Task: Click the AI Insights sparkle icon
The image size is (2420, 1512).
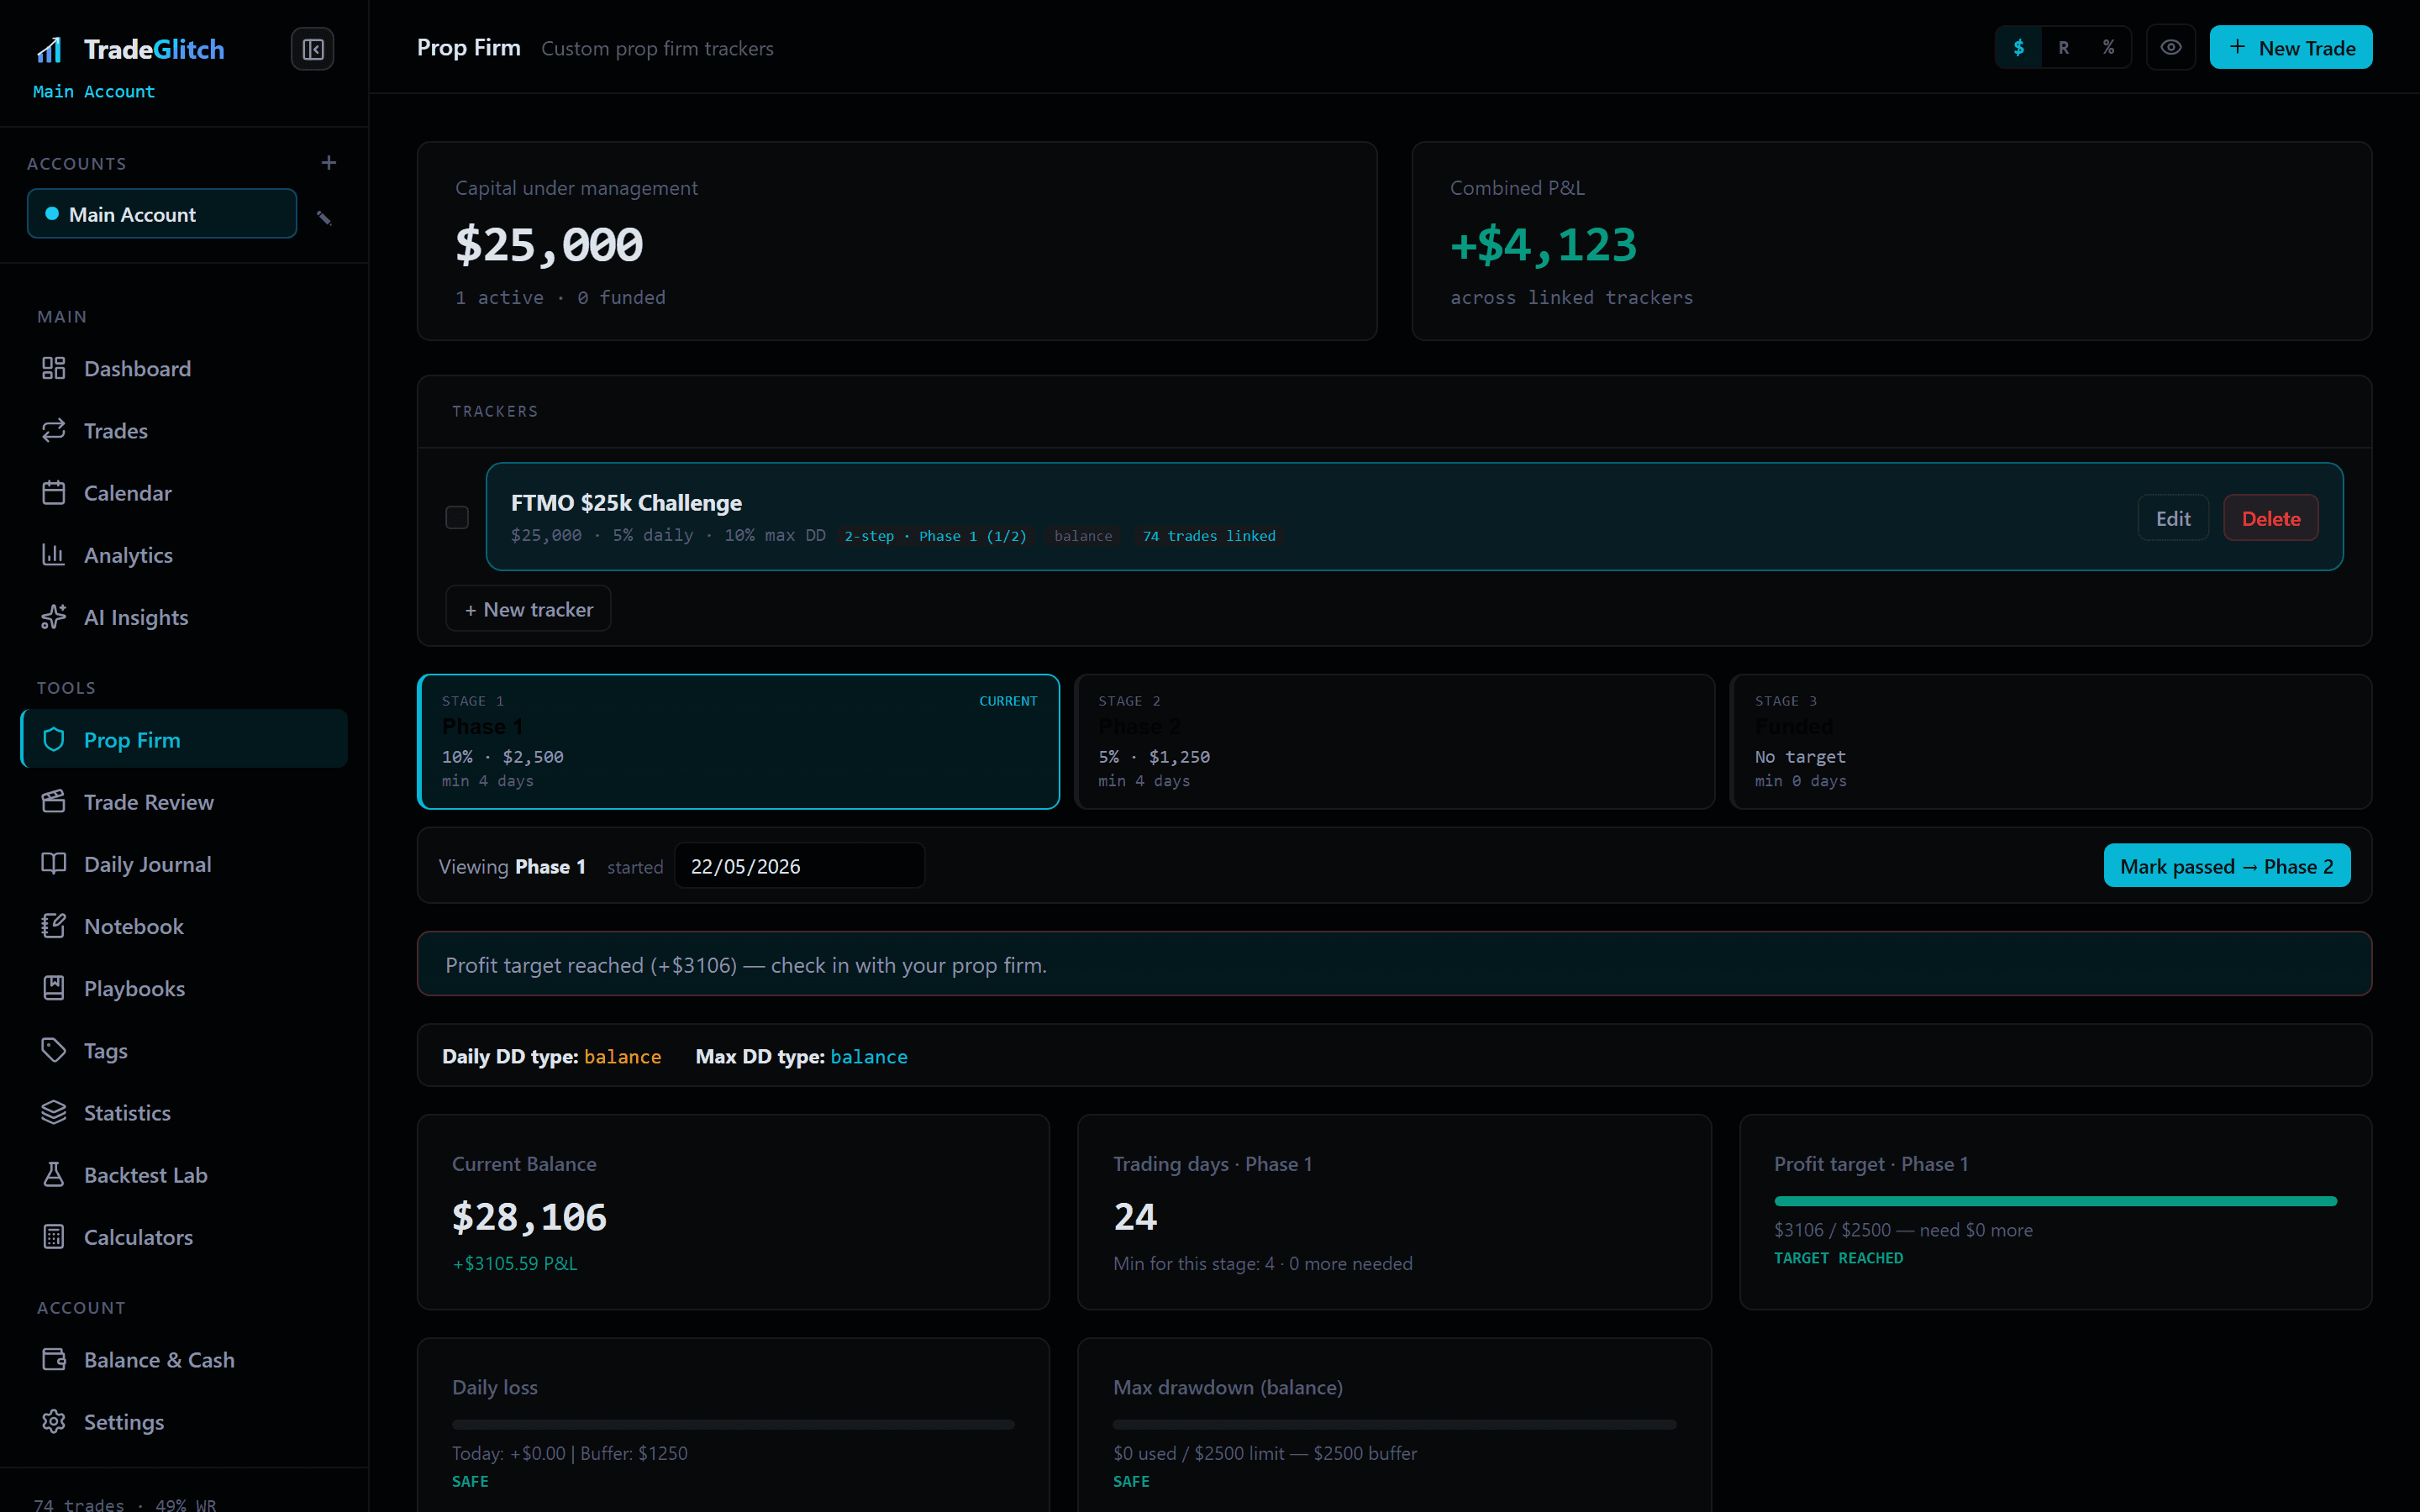Action: (54, 617)
